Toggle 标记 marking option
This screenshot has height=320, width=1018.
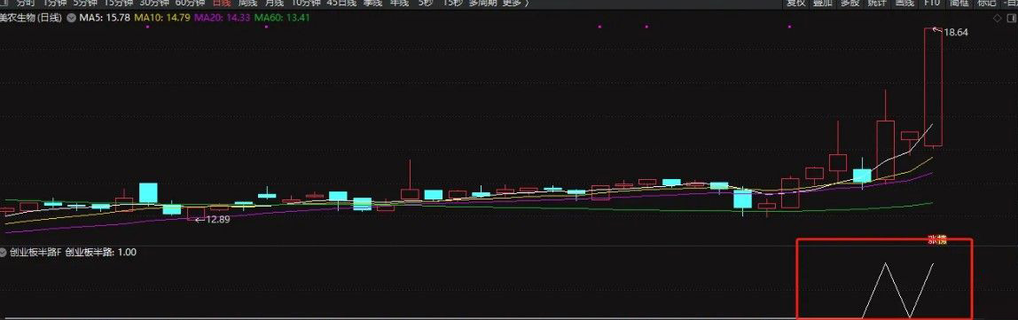[x=986, y=3]
